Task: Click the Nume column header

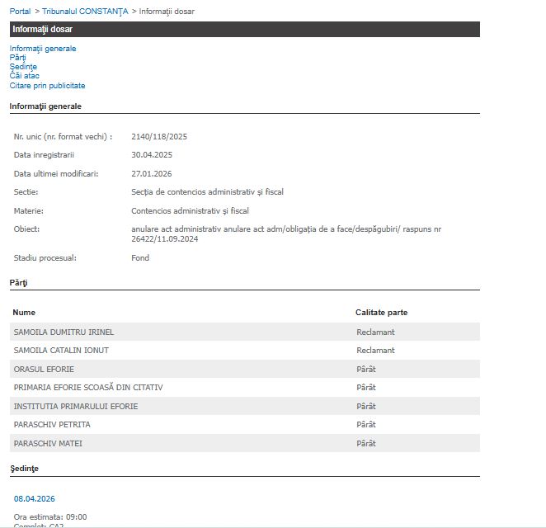Action: coord(24,313)
